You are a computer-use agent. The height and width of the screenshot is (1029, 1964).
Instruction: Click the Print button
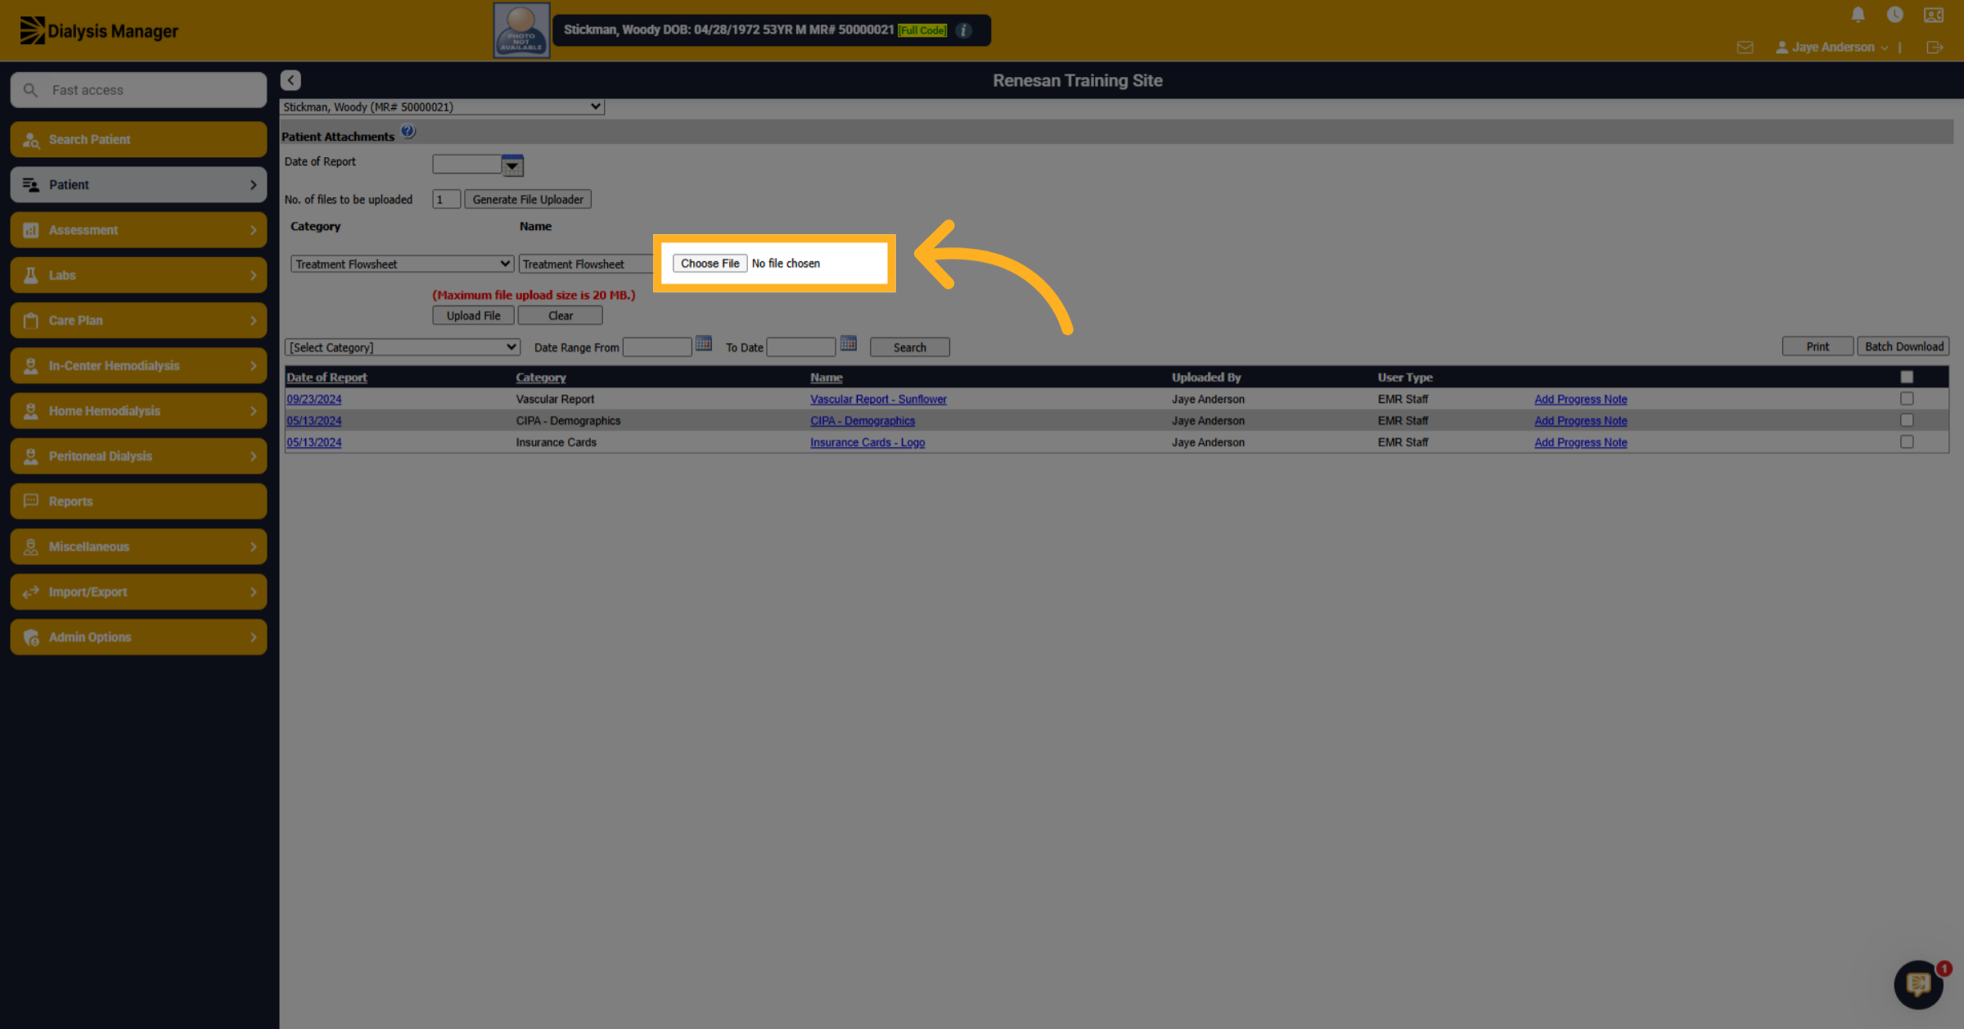tap(1818, 347)
